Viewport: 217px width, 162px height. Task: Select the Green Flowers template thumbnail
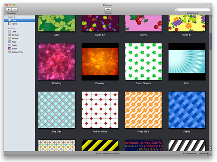pyautogui.click(x=143, y=62)
